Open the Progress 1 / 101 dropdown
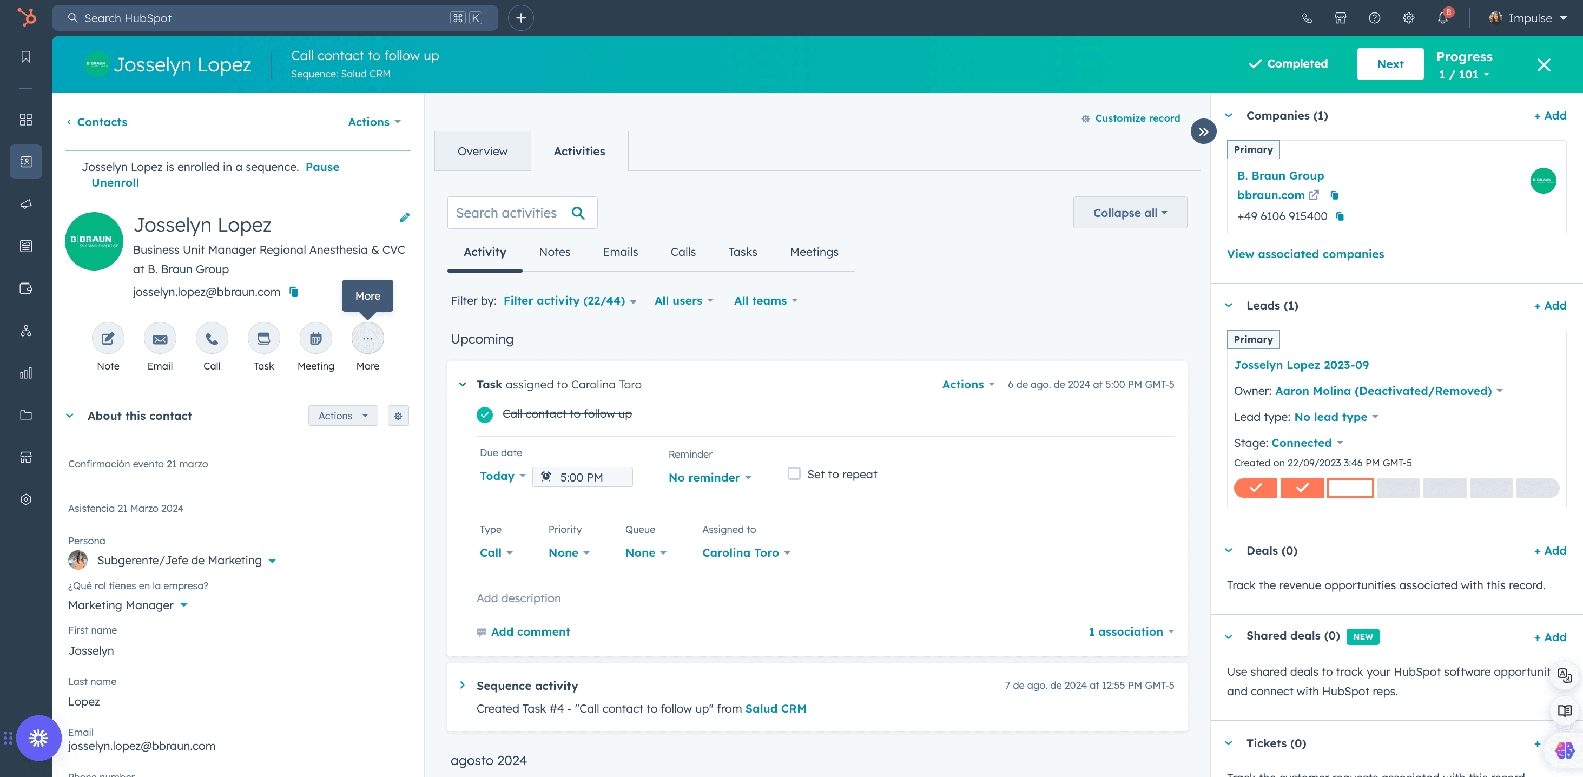Viewport: 1583px width, 777px height. pos(1465,74)
